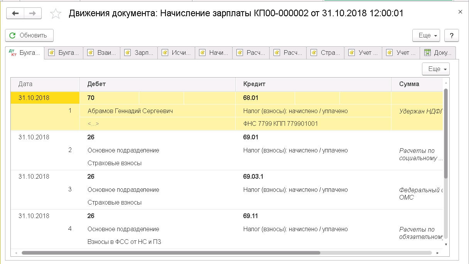Click the register icon on Стра... tab
The image size is (469, 264).
(314, 53)
